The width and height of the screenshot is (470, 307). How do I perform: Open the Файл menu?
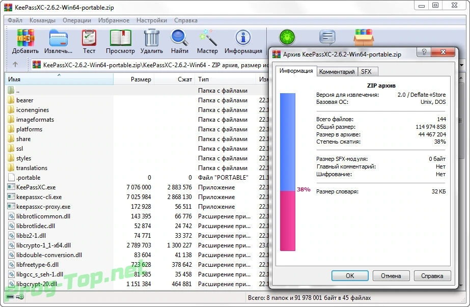click(x=15, y=20)
